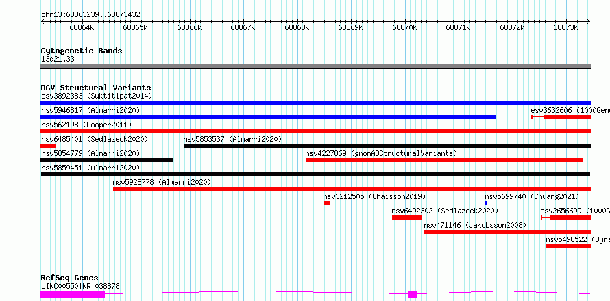Open the nsv5854779 (Almarri2020) label
The image size is (610, 301).
[90, 153]
